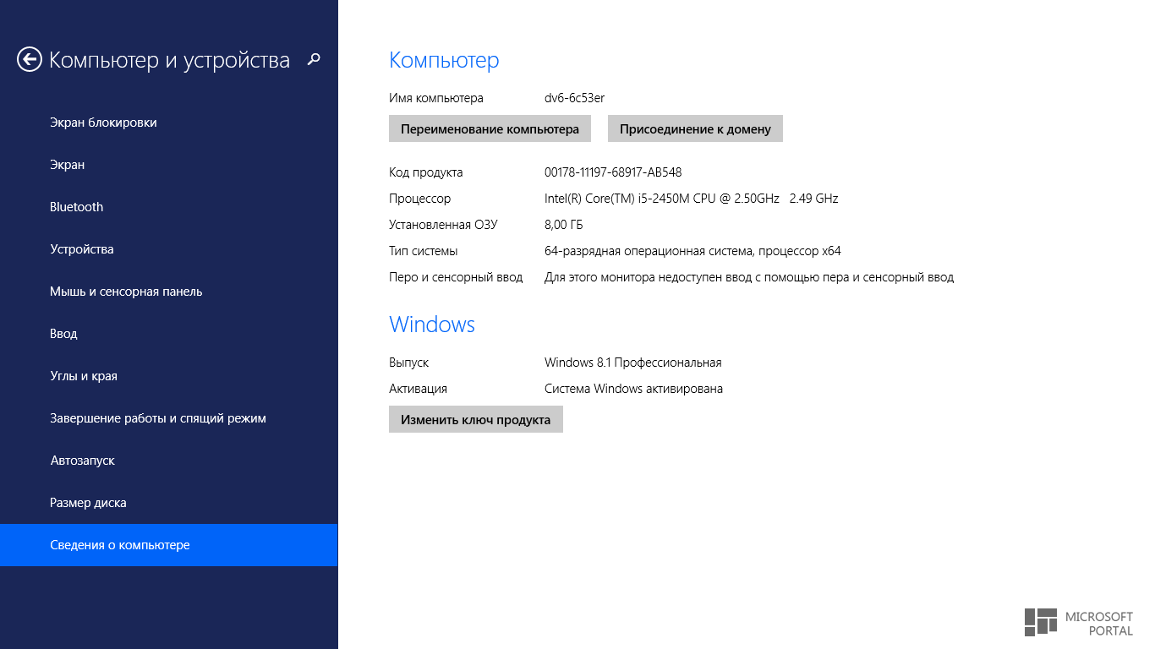The height and width of the screenshot is (649, 1155).
Task: Open the Автозапуск section
Action: tap(168, 461)
